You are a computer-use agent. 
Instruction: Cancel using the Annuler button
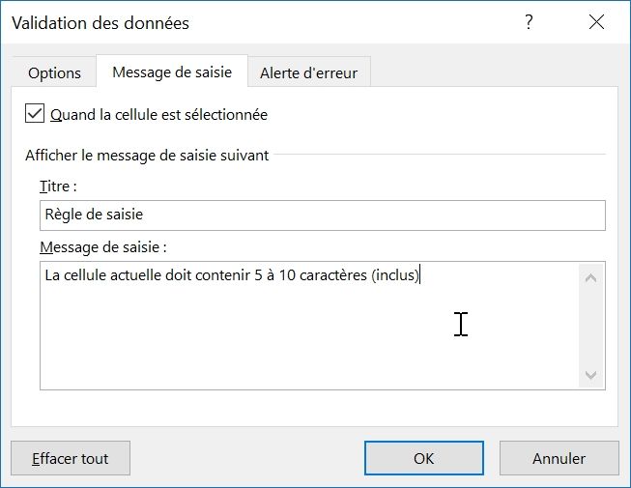click(x=559, y=458)
